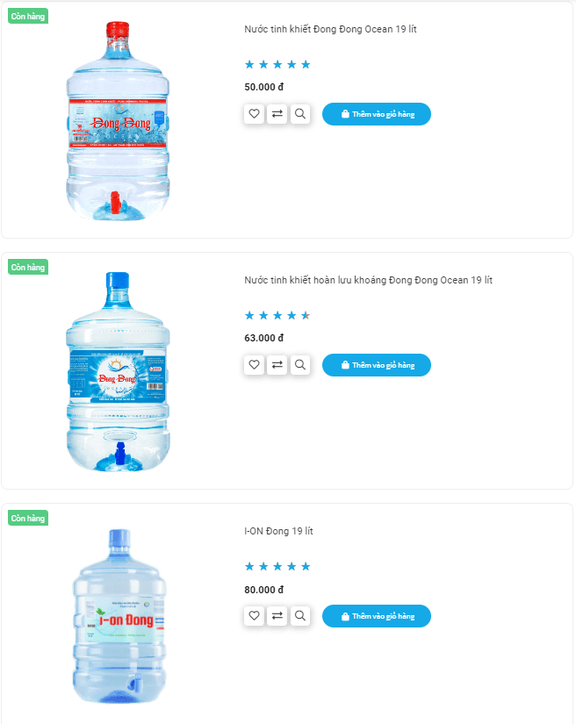Click heart icon for the 63.000 đ product

click(x=254, y=365)
